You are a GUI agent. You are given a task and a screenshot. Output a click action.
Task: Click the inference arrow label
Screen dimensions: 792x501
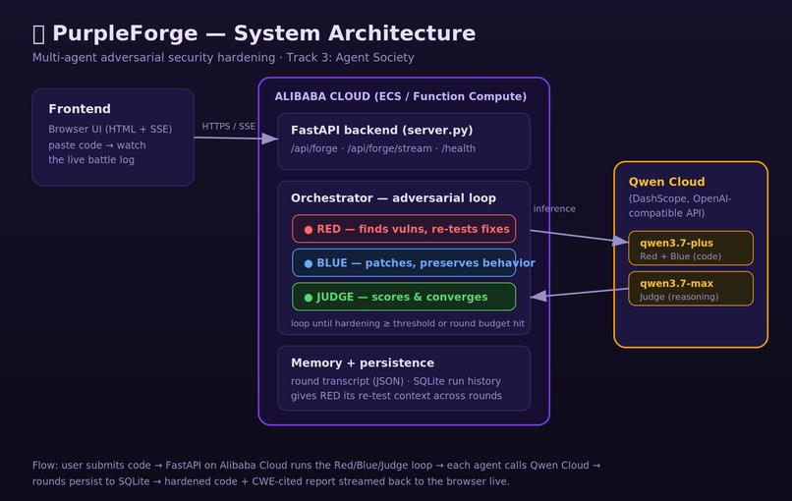554,208
